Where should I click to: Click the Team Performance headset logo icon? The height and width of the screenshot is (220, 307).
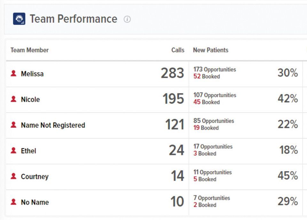tap(19, 19)
